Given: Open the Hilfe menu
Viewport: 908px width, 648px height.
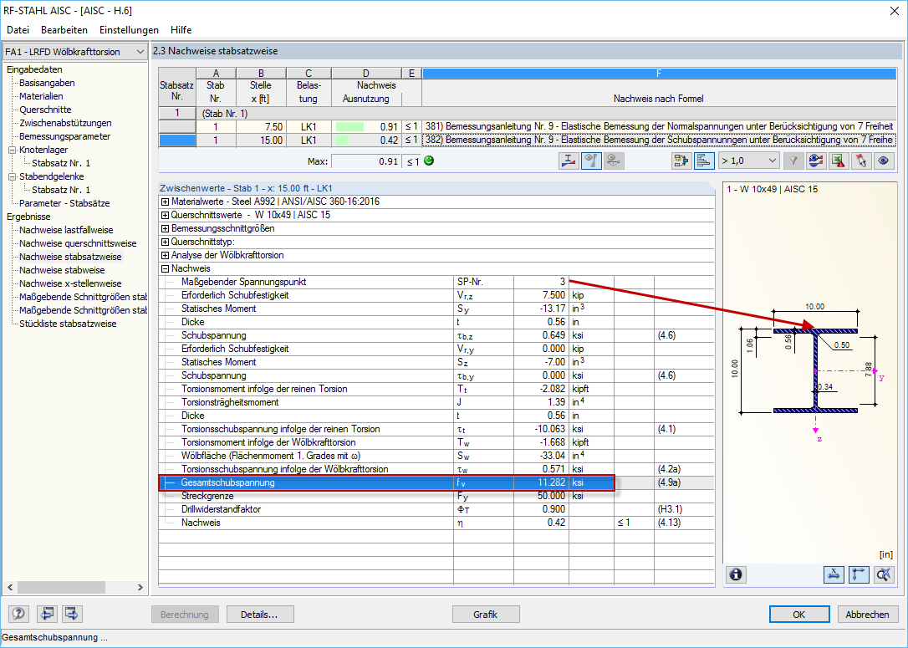Looking at the screenshot, I should [181, 30].
